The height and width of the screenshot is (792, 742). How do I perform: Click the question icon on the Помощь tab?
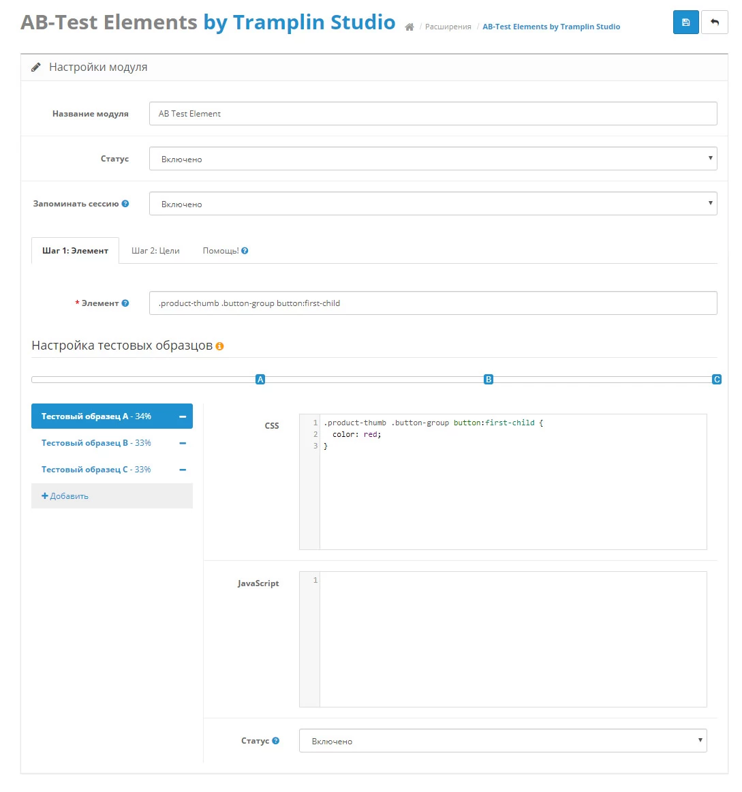tap(245, 251)
